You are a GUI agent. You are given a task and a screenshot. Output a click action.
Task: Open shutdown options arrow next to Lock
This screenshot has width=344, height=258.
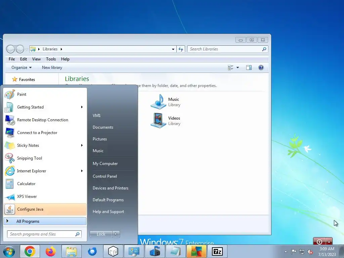tap(116, 234)
